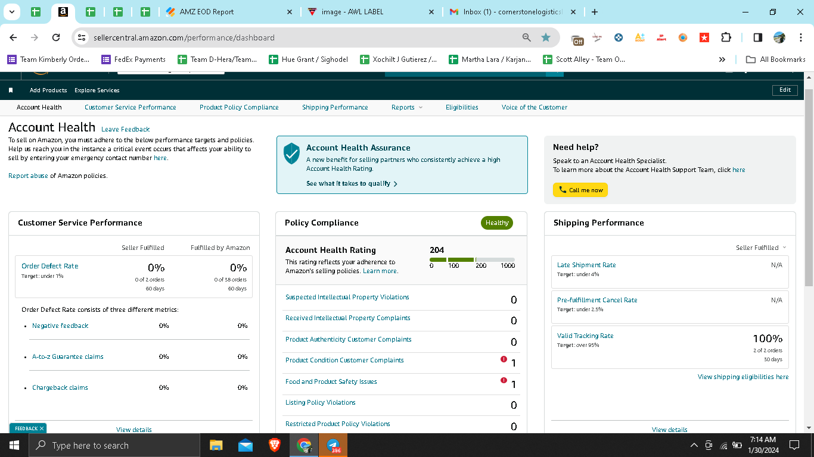Image resolution: width=814 pixels, height=457 pixels.
Task: Reload the Seller Central page
Action: point(56,37)
